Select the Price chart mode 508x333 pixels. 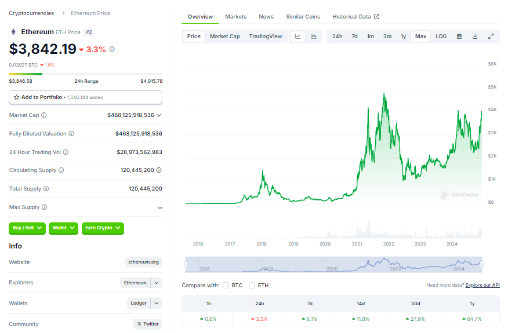click(194, 36)
